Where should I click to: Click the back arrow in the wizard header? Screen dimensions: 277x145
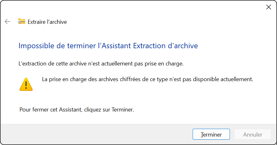click(7, 22)
